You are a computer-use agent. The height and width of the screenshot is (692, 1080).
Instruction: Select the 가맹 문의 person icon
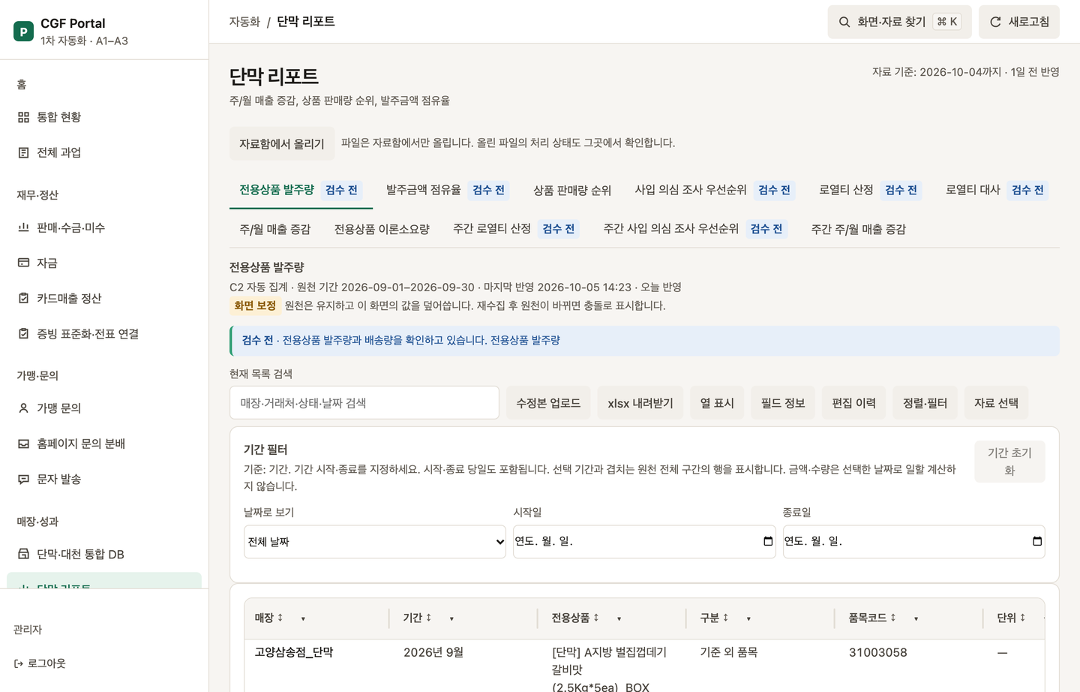pos(23,408)
